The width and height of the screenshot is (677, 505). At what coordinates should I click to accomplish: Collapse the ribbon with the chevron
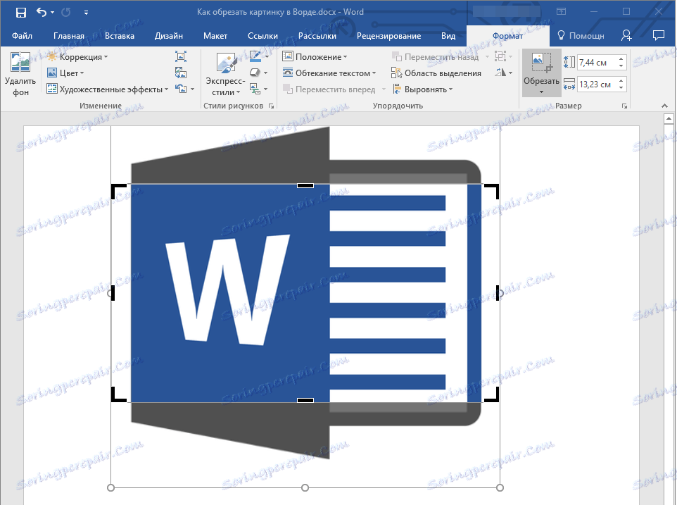click(664, 106)
